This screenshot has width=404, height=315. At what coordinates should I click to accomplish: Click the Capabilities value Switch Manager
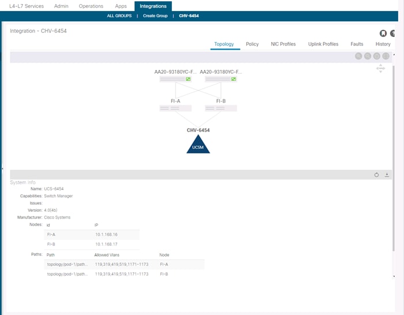(x=58, y=196)
